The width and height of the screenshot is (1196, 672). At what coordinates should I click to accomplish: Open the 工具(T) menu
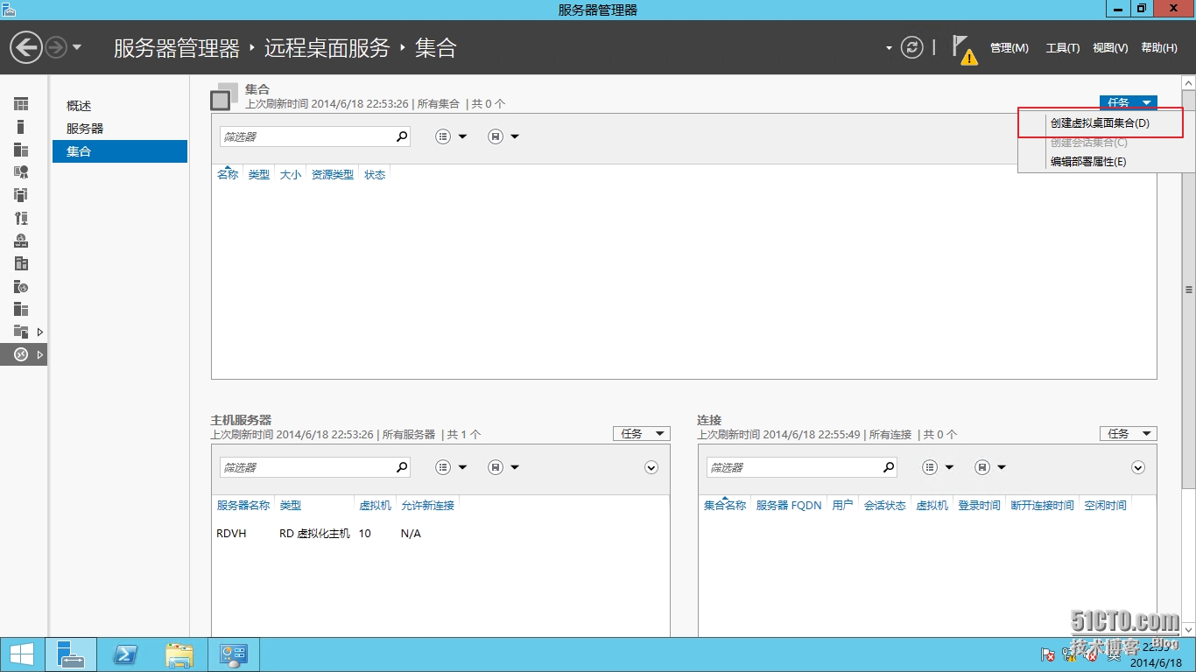click(1063, 48)
